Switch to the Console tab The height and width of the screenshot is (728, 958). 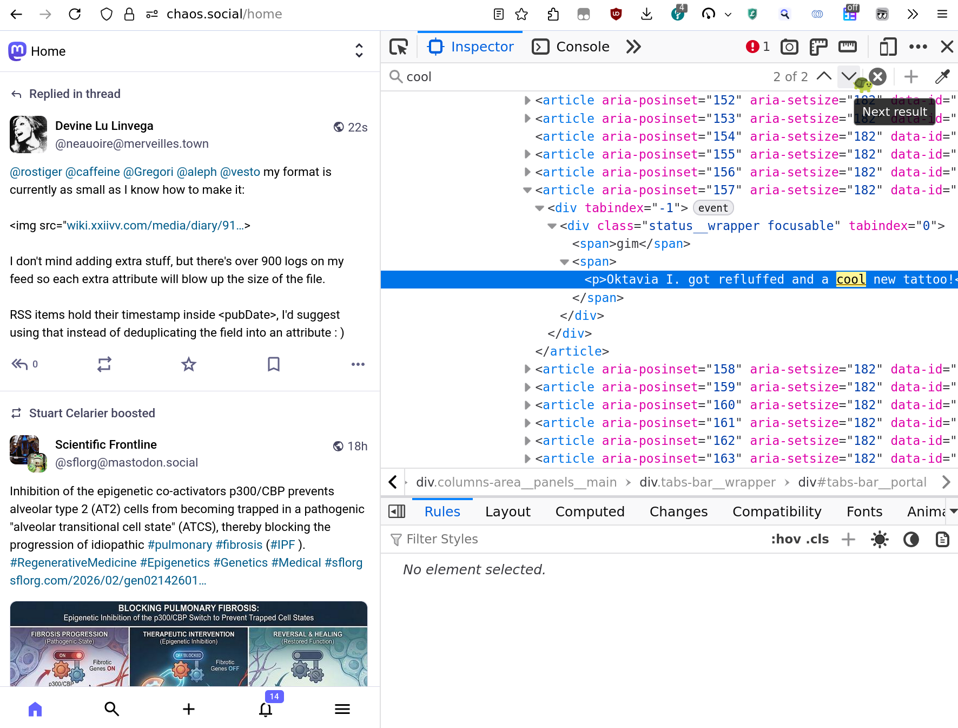(571, 47)
